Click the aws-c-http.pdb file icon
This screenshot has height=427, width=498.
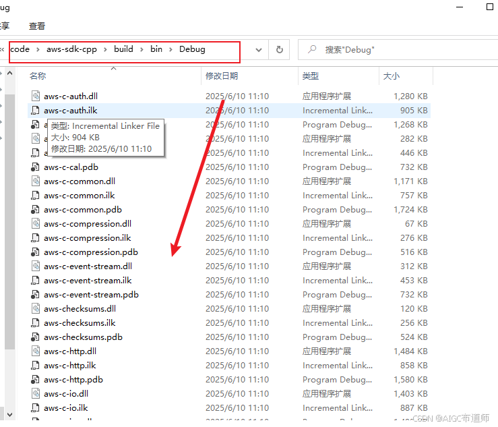36,380
